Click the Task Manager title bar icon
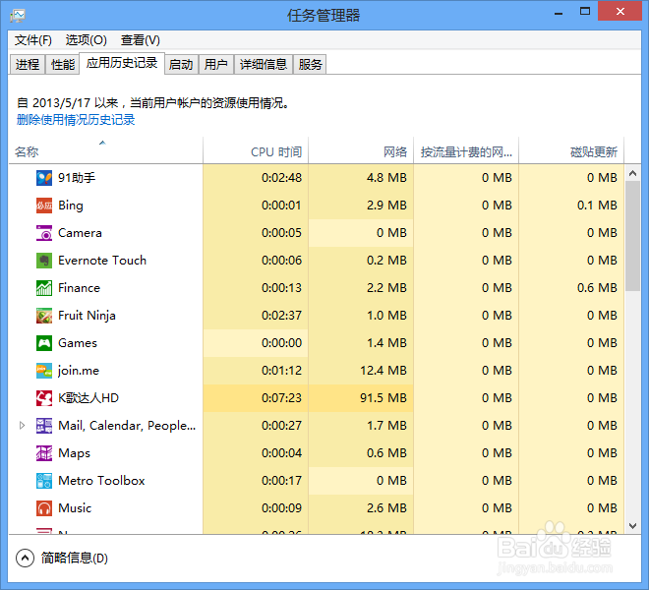Image resolution: width=649 pixels, height=590 pixels. [18, 16]
